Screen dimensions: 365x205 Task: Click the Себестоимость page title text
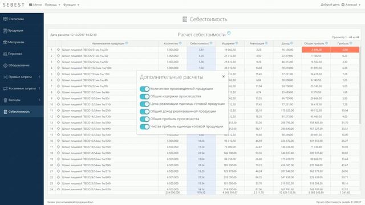(208, 19)
